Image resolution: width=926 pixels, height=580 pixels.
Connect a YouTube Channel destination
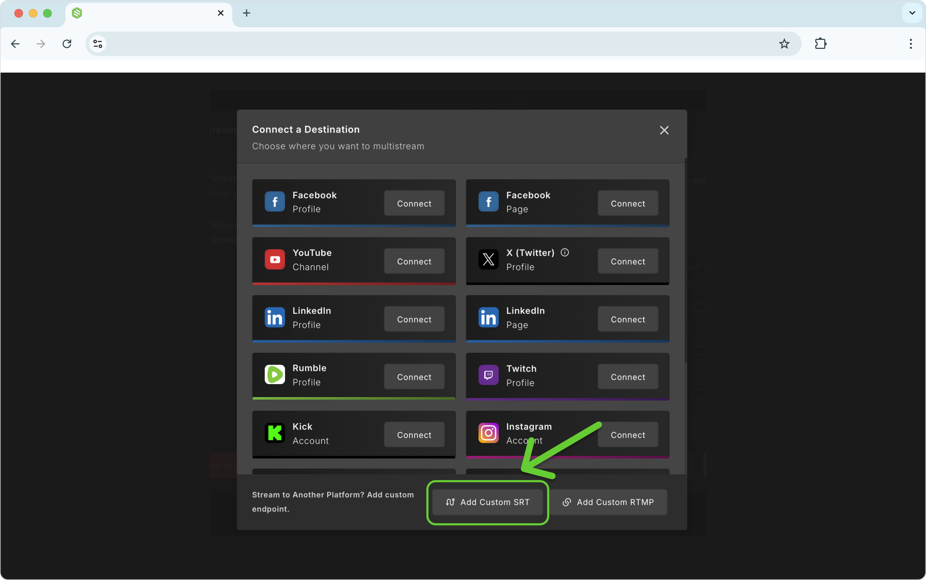pyautogui.click(x=414, y=261)
